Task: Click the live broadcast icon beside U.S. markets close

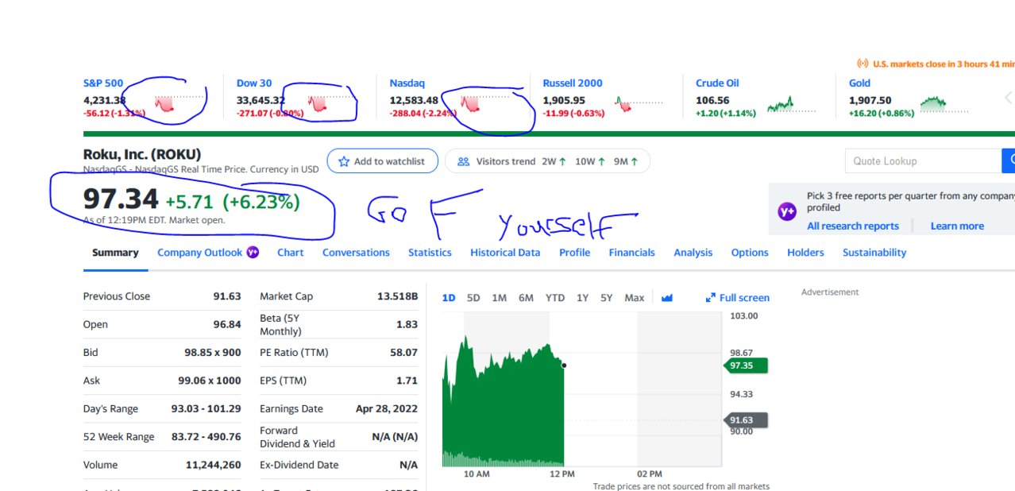Action: [x=863, y=64]
